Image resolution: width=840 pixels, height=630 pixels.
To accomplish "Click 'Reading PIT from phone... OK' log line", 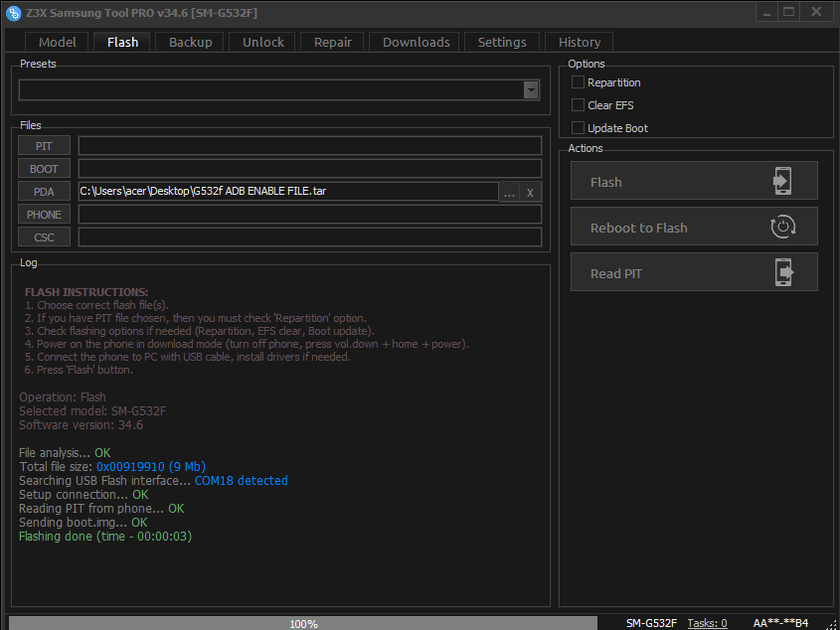I will pyautogui.click(x=101, y=509).
